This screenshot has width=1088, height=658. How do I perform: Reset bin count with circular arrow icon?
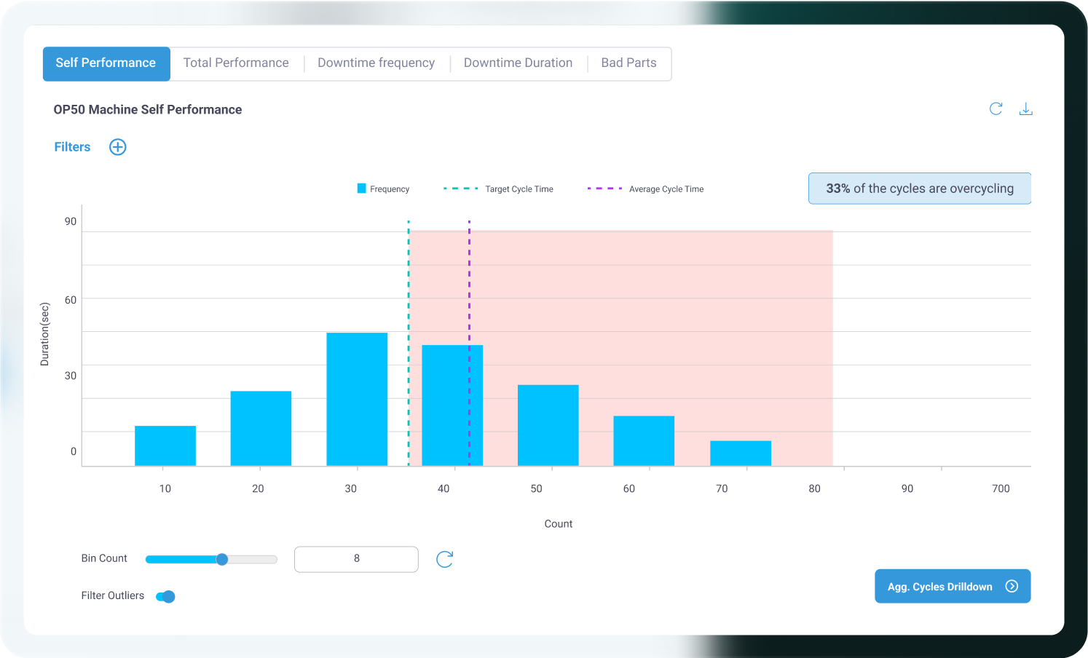[444, 559]
